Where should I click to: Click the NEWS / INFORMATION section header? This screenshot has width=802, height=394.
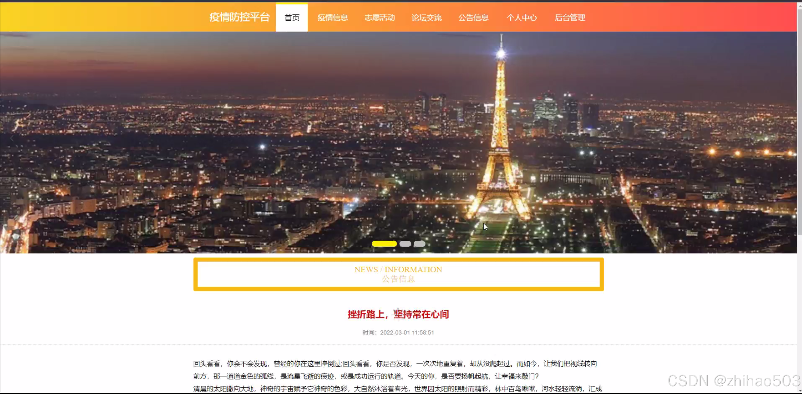click(x=398, y=270)
